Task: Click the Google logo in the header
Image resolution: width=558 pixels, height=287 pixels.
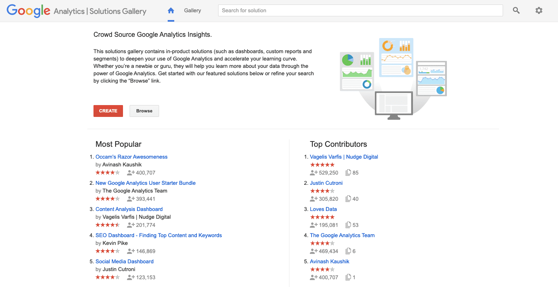Action: [28, 11]
